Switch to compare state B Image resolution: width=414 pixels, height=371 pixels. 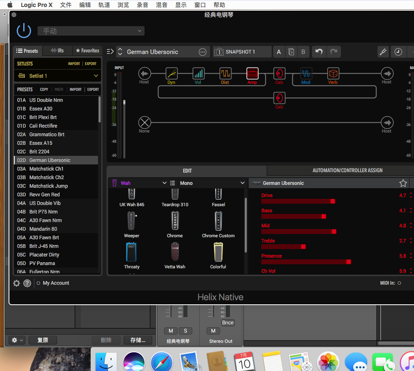pyautogui.click(x=303, y=52)
